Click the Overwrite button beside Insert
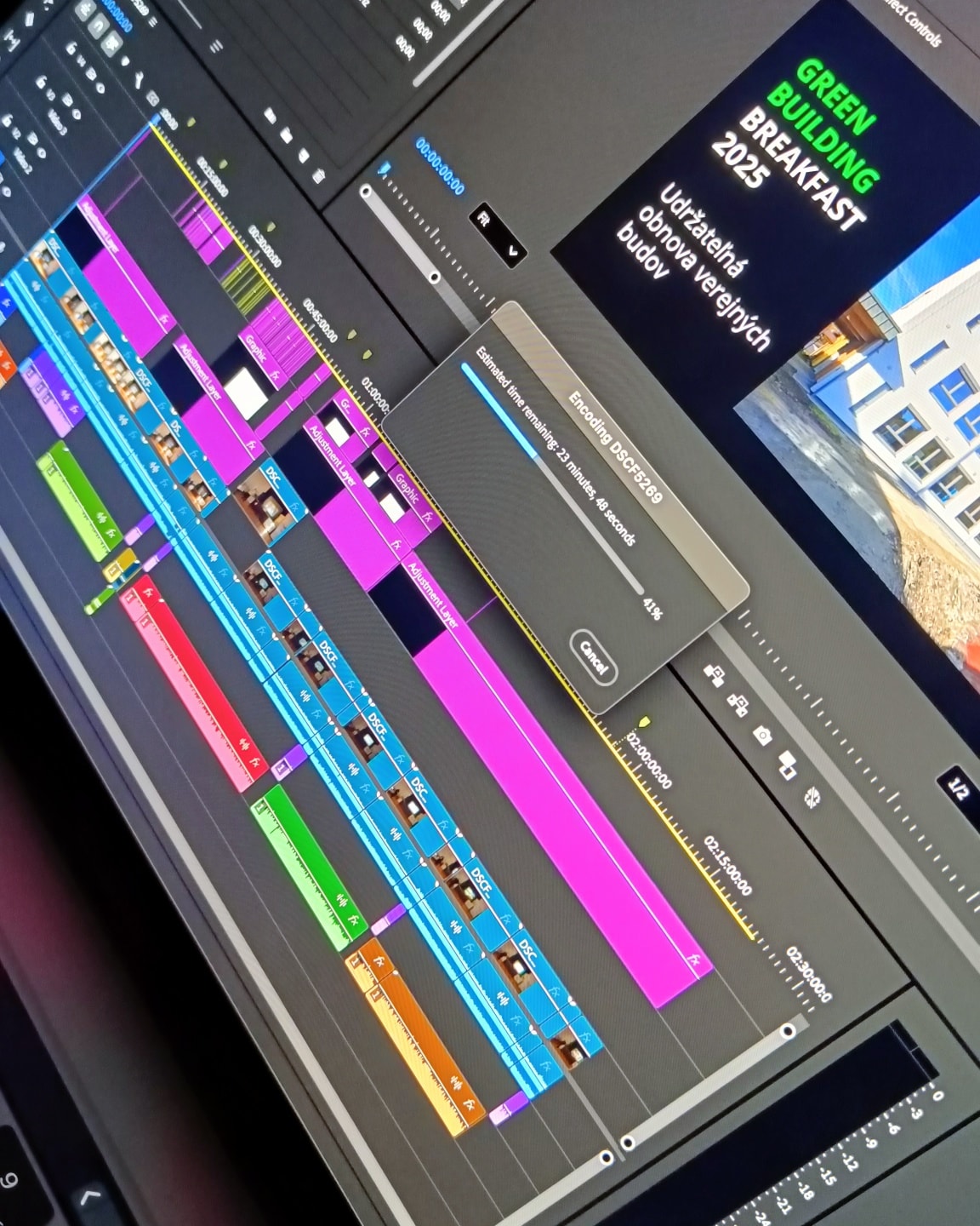 point(738,704)
